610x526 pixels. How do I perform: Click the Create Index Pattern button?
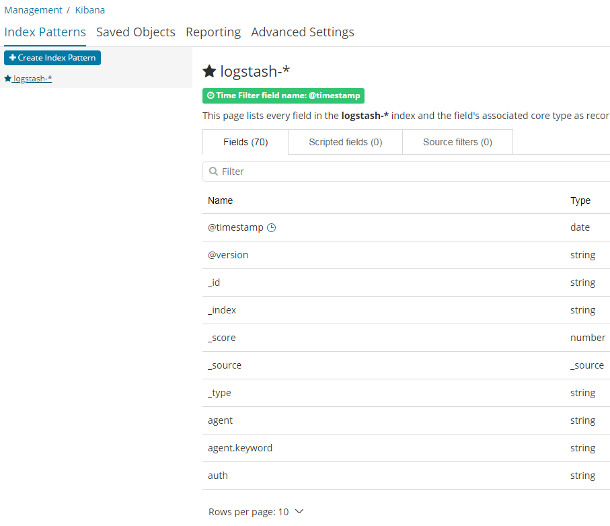pos(52,58)
